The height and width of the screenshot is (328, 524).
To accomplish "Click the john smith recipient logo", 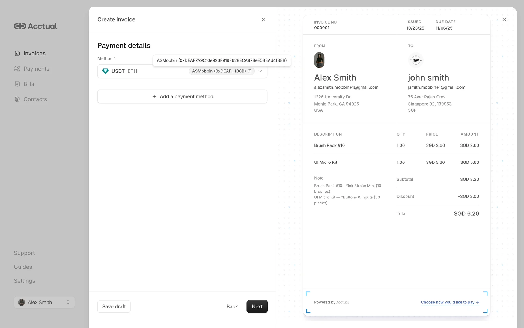I will [416, 60].
